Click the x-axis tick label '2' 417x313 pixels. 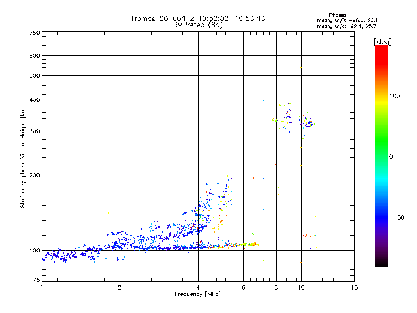120,287
